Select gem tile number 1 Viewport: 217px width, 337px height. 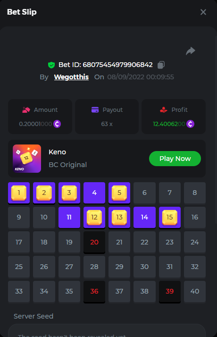coord(19,193)
